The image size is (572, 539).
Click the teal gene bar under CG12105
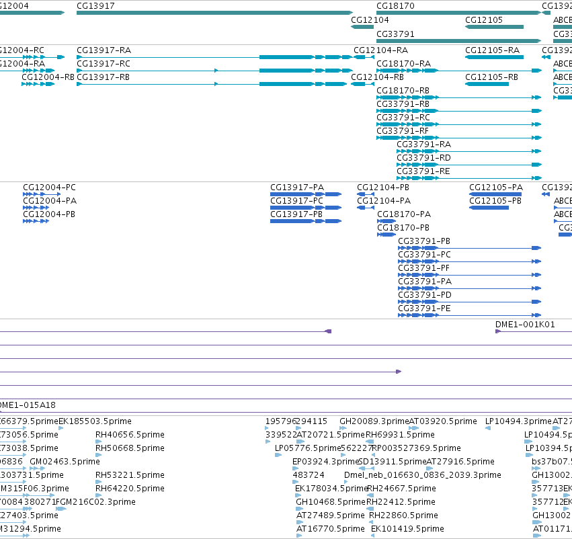tap(494, 27)
